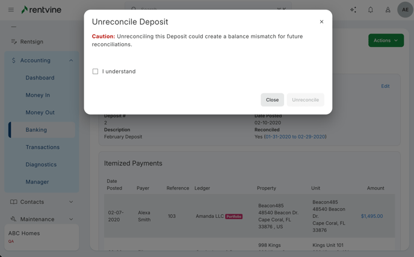Viewport: 414px width, 257px height.
Task: Open the AE account avatar
Action: click(x=405, y=10)
